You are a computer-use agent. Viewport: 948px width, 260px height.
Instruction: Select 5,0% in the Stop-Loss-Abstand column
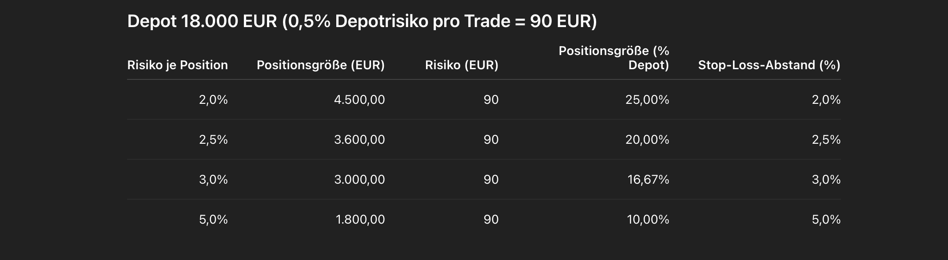826,220
